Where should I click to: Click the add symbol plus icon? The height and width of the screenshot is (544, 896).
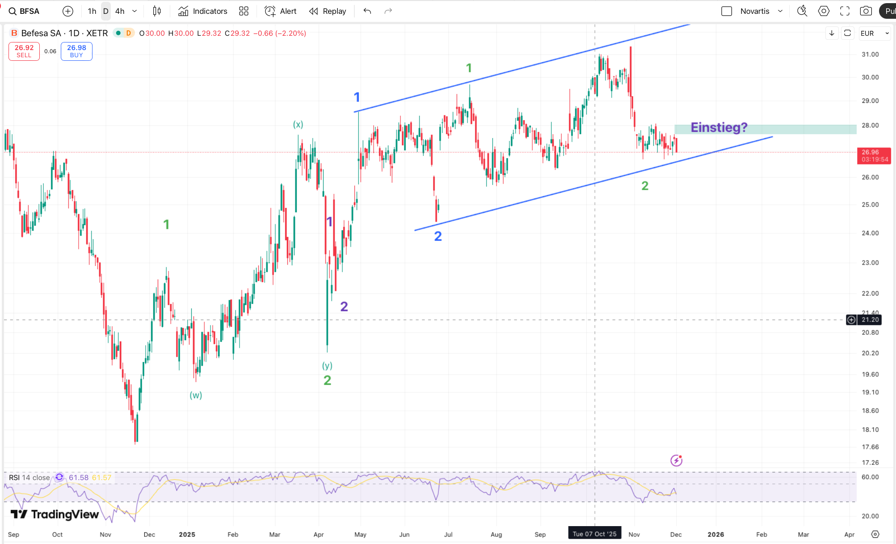[68, 11]
